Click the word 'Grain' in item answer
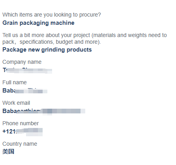This screenshot has height=165, width=176. coord(10,23)
